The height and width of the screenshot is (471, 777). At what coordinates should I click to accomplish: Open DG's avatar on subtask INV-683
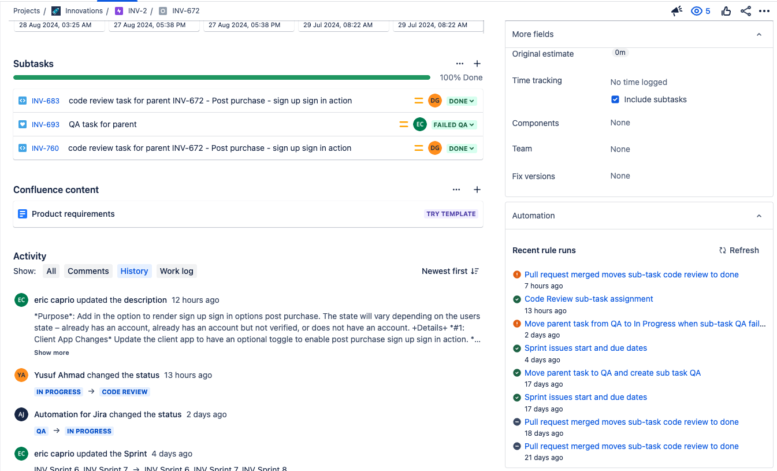(x=434, y=100)
